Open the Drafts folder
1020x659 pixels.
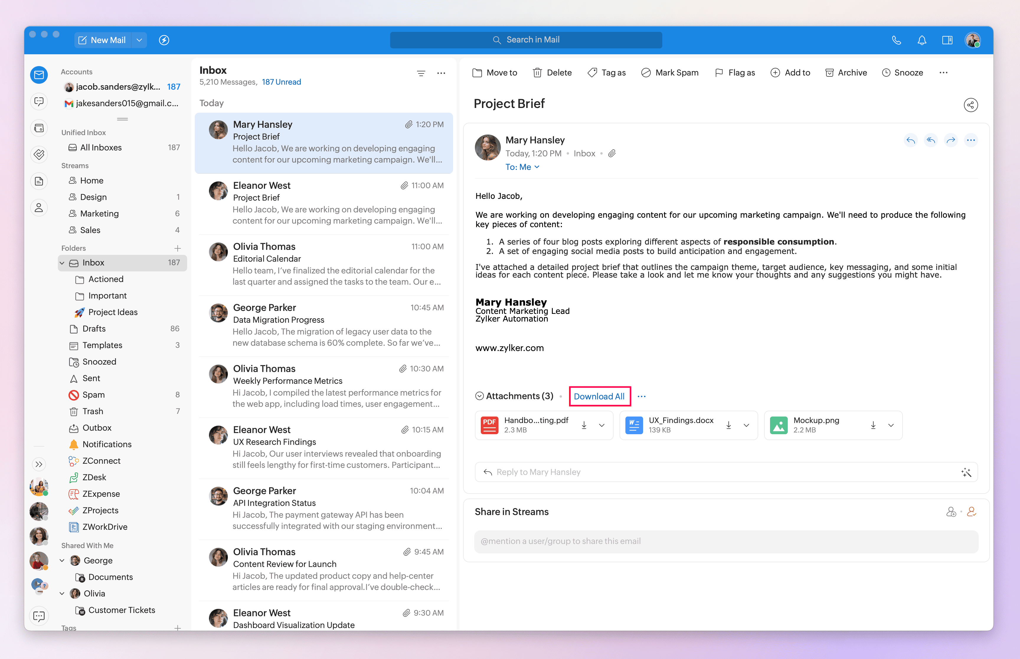pos(94,329)
